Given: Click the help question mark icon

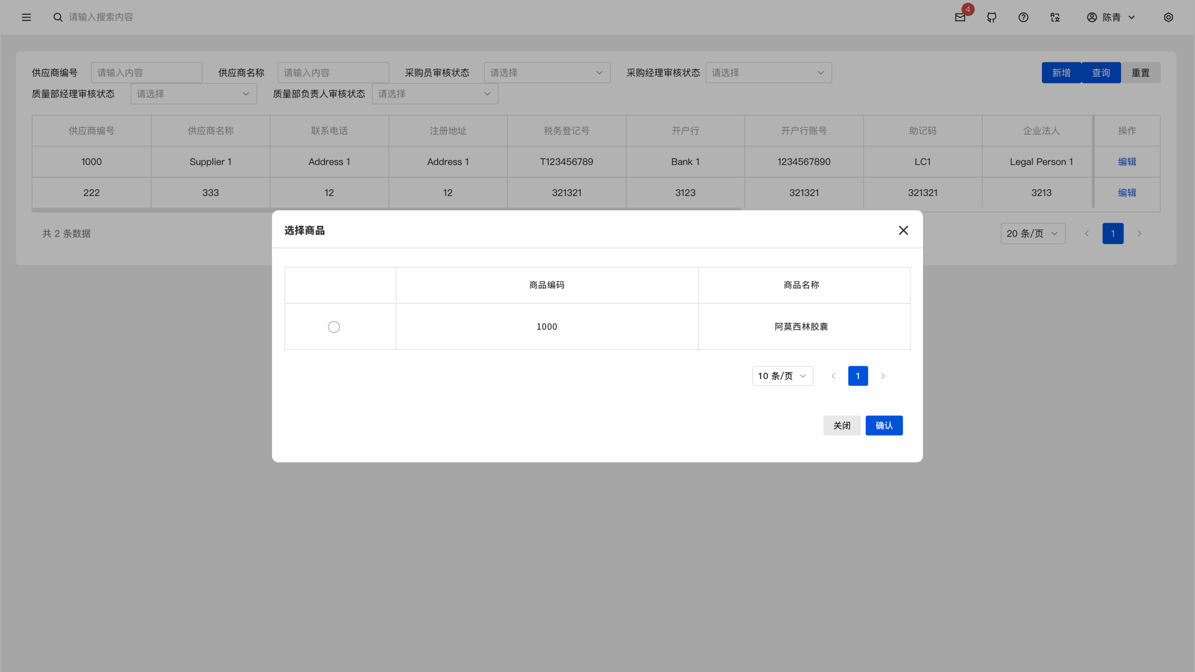Looking at the screenshot, I should tap(1023, 17).
